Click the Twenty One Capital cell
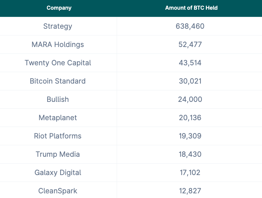Viewport: 262px width, 198px height. 58,63
